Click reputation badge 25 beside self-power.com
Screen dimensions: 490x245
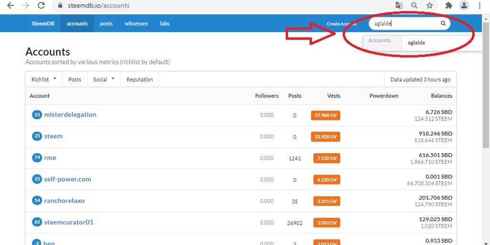pyautogui.click(x=37, y=179)
